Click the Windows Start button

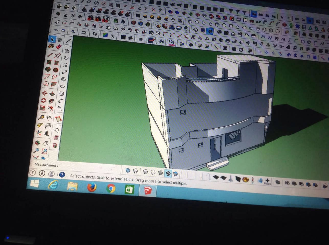pyautogui.click(x=35, y=183)
